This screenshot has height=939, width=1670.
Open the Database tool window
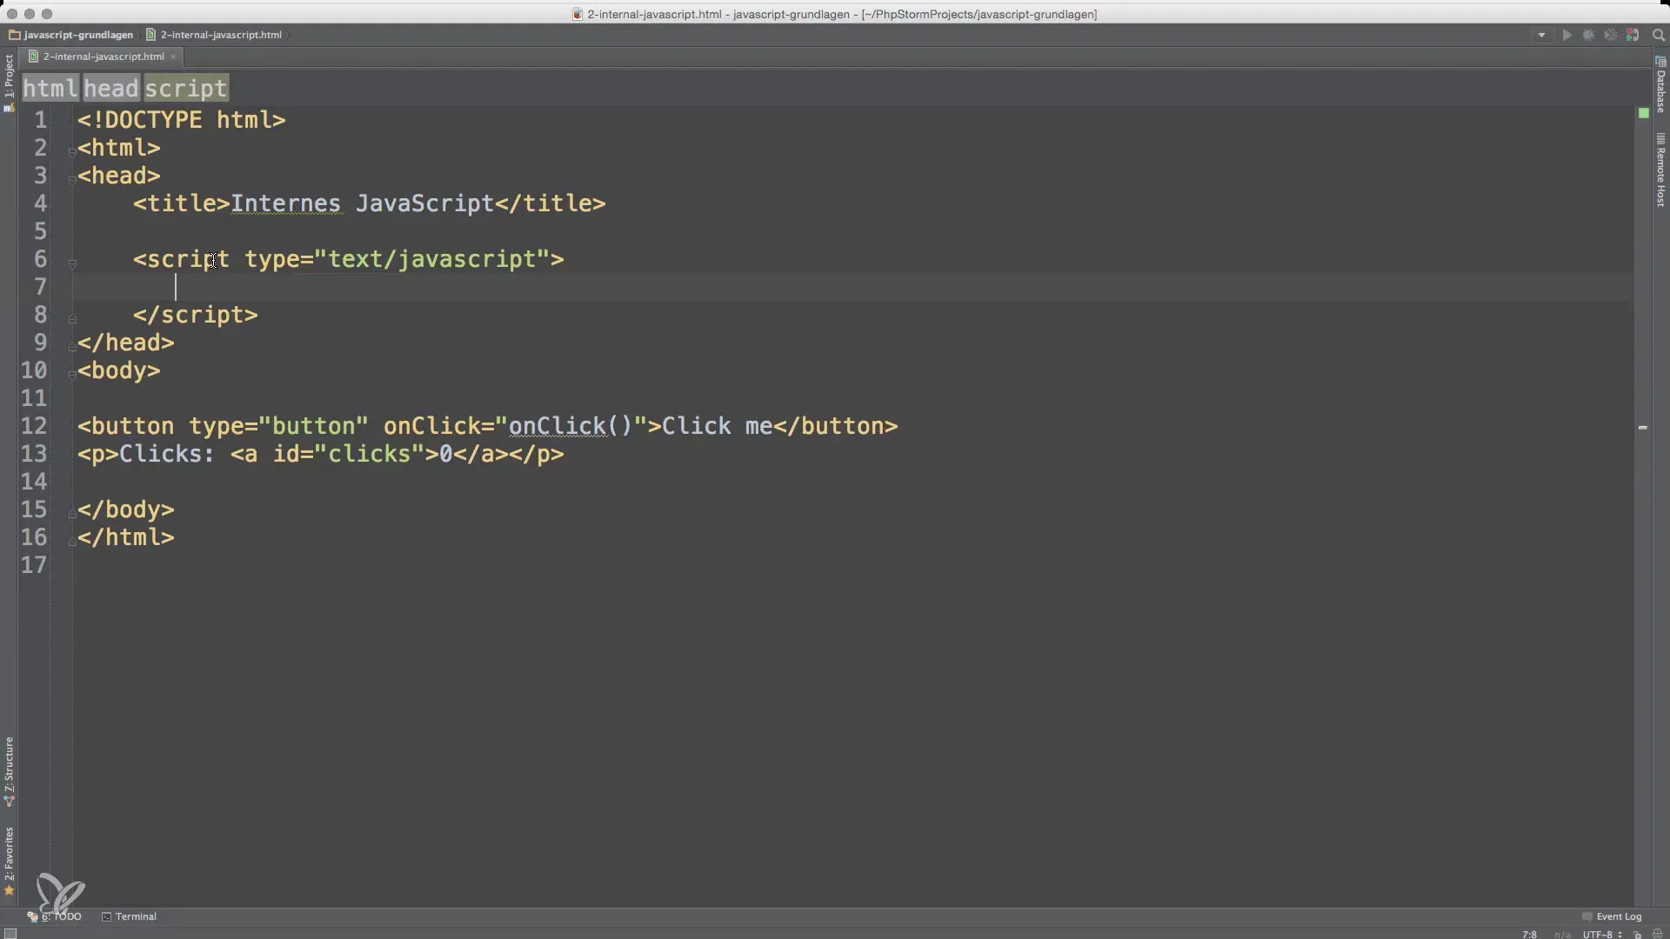(x=1660, y=85)
